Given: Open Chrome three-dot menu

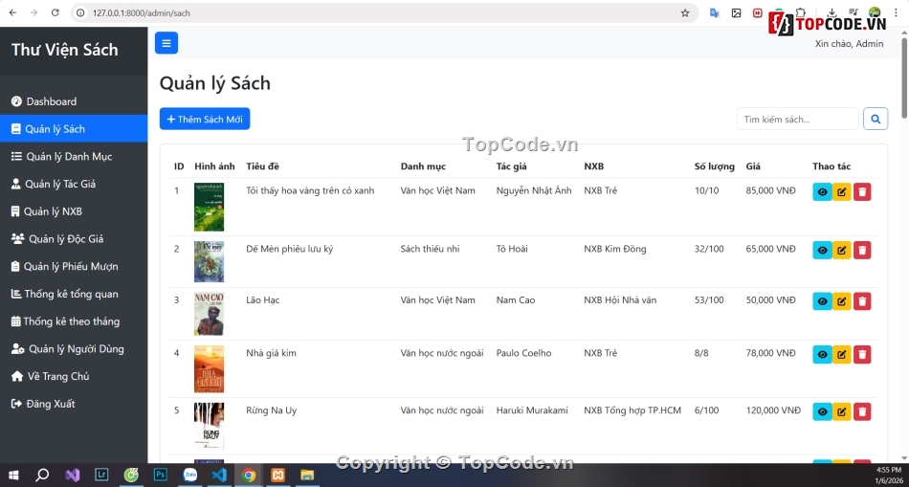Looking at the screenshot, I should [896, 12].
